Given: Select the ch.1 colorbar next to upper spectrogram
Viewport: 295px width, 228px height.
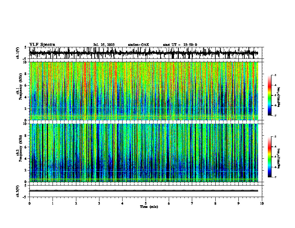Looking at the screenshot, I should pyautogui.click(x=270, y=95).
